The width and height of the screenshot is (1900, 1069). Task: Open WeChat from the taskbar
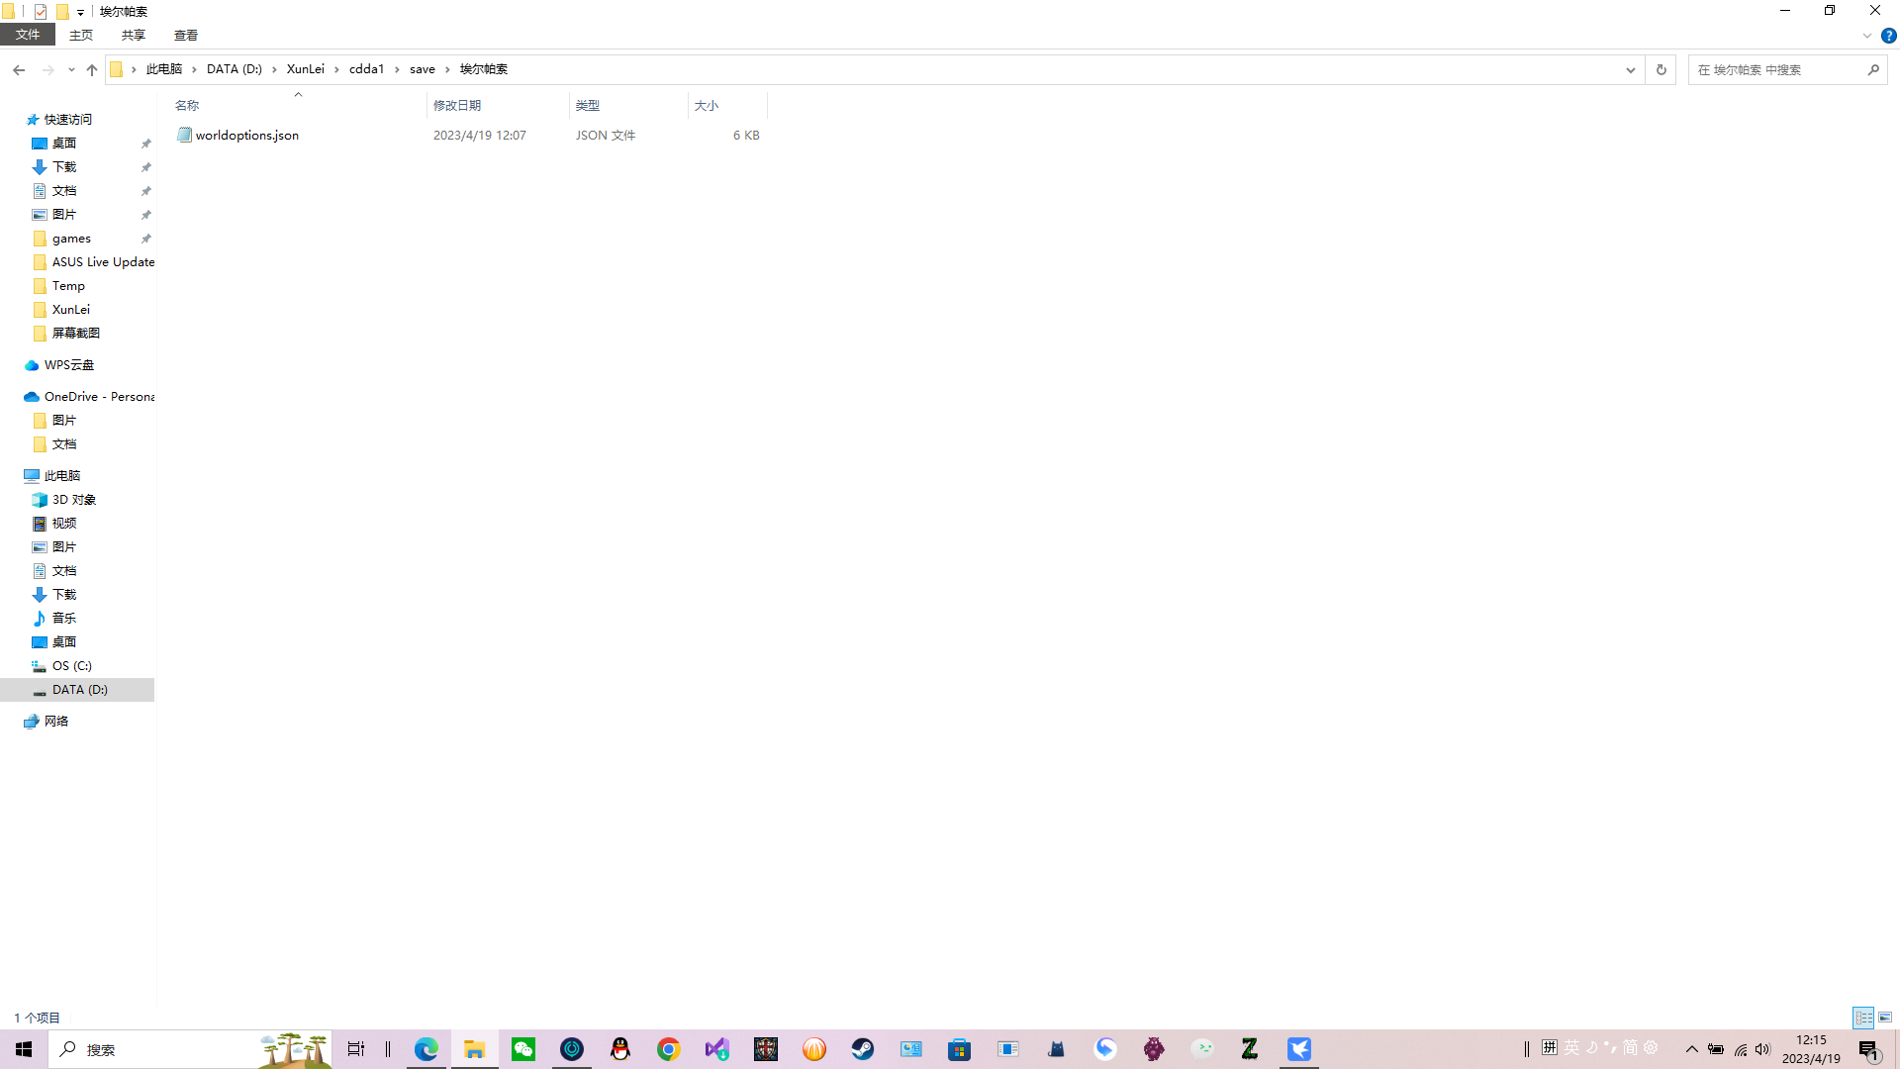click(x=523, y=1049)
